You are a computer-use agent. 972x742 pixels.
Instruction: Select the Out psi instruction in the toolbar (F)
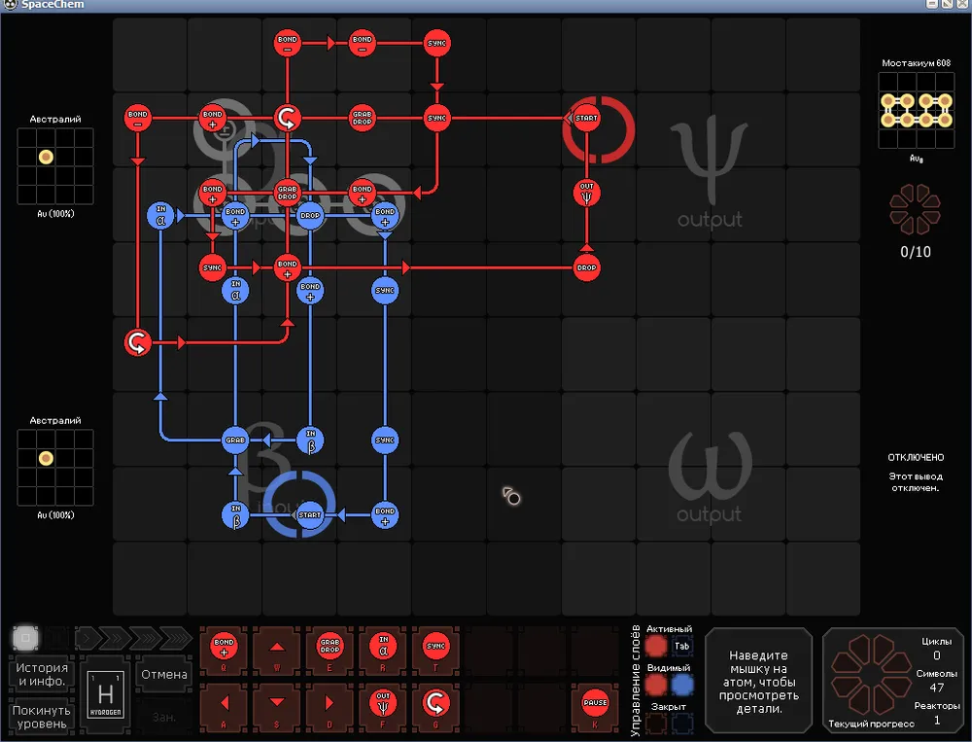(382, 706)
